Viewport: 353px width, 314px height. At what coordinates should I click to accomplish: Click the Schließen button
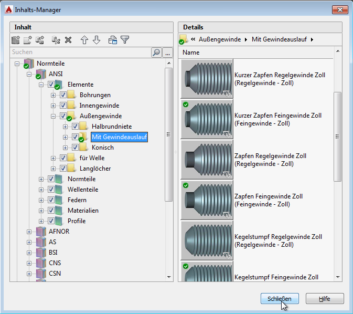point(280,299)
